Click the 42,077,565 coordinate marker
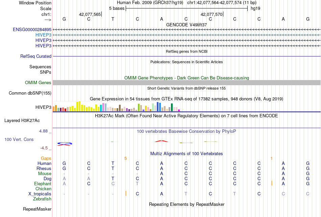The image size is (321, 217). [90, 14]
